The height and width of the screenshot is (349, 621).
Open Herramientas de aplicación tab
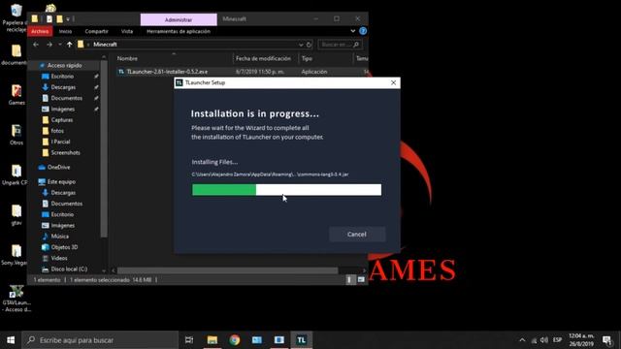[x=179, y=31]
